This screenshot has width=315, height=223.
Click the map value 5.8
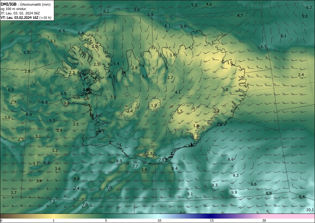[26, 53]
